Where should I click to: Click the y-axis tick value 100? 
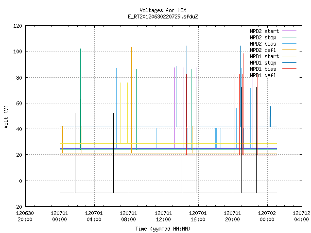[x=17, y=51]
